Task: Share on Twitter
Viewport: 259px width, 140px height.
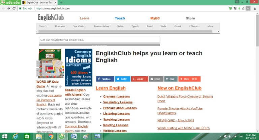Action: click(123, 79)
